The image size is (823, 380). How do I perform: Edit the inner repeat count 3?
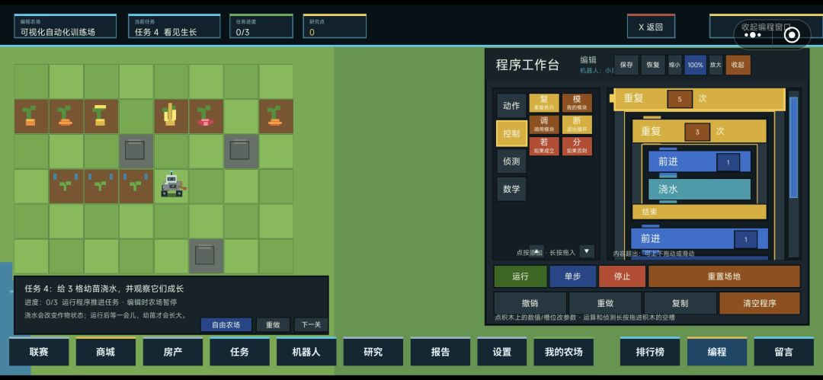click(697, 133)
